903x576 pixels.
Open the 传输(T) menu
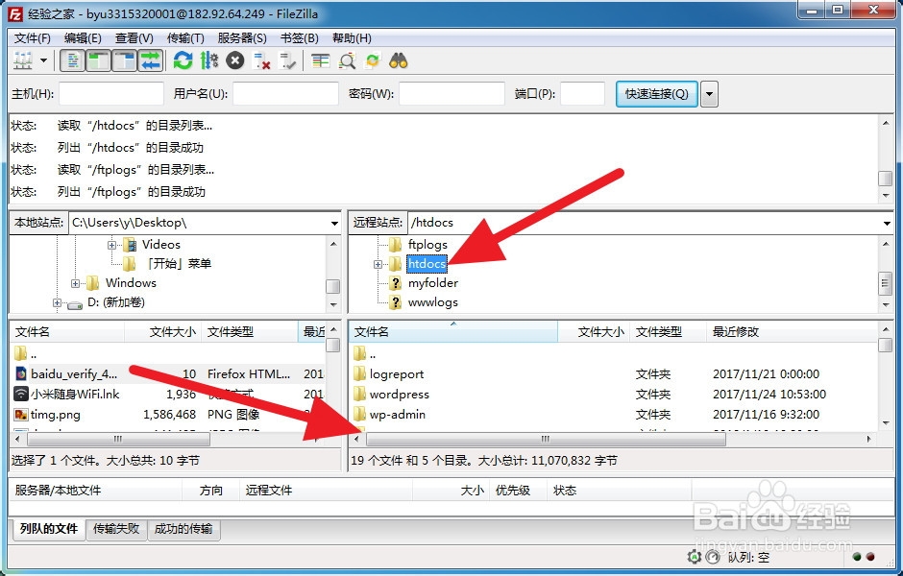click(185, 38)
